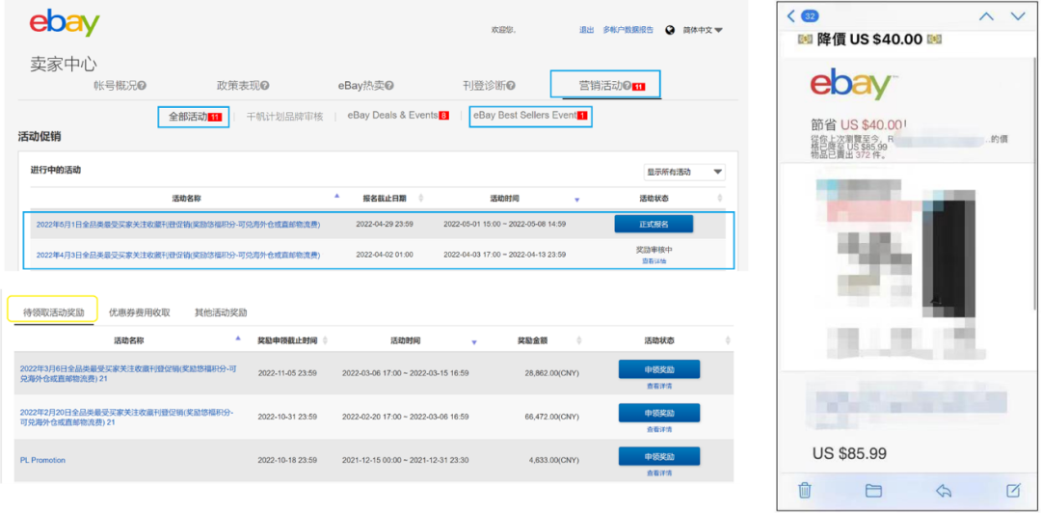Click 申领奖励 for PL Promotion

[658, 456]
